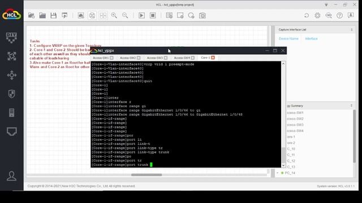Click the HCL logo
The width and height of the screenshot is (362, 203).
[x=11, y=14]
